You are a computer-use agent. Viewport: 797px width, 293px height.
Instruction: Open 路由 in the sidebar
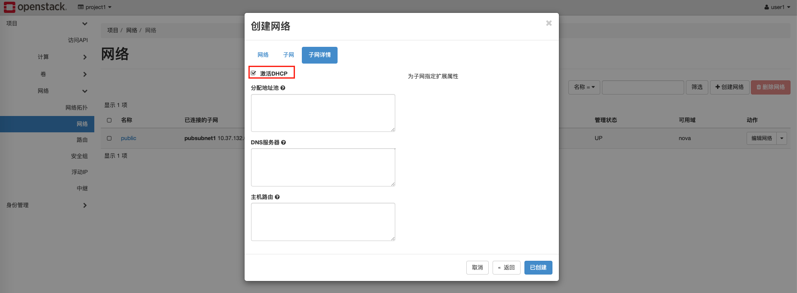tap(82, 140)
